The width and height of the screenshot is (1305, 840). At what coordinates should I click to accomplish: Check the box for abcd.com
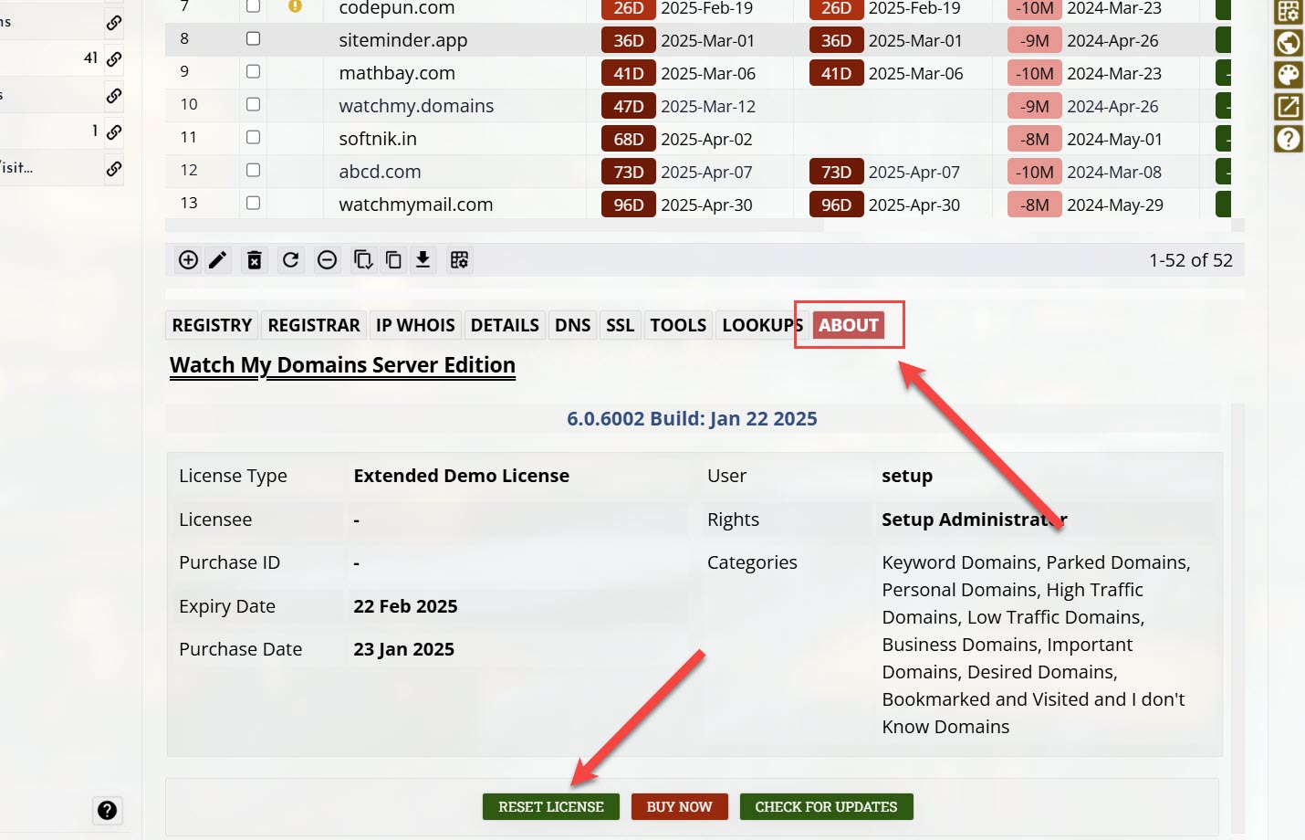[x=254, y=170]
